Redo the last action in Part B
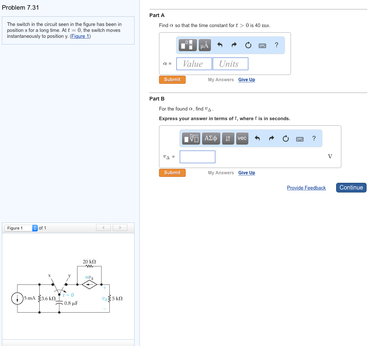This screenshot has height=346, width=371. point(271,138)
